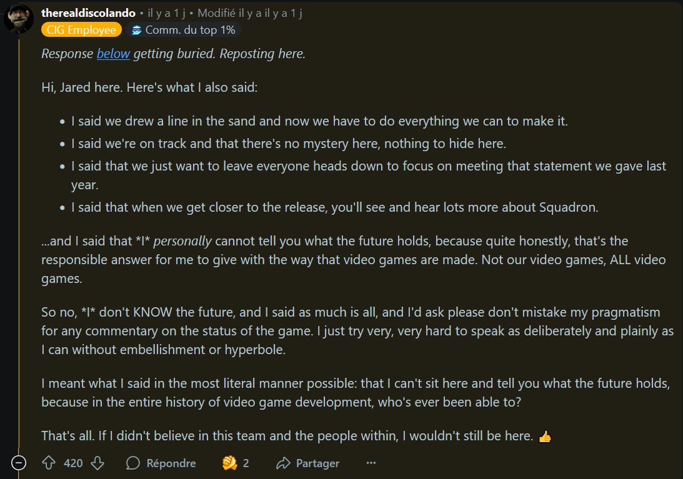Screen dimensions: 683x479
Task: Upvote the comment by therealdiscolando
Action: [x=49, y=463]
